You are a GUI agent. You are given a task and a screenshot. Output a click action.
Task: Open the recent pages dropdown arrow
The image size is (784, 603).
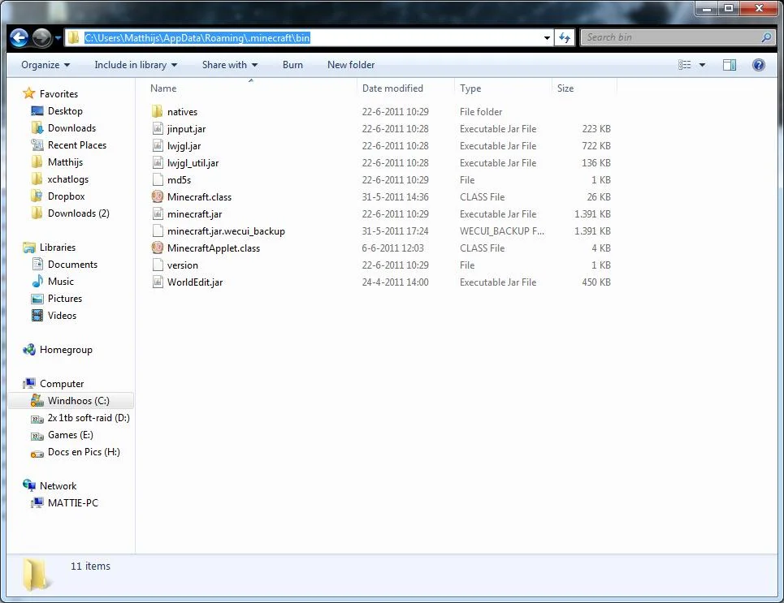pyautogui.click(x=58, y=38)
